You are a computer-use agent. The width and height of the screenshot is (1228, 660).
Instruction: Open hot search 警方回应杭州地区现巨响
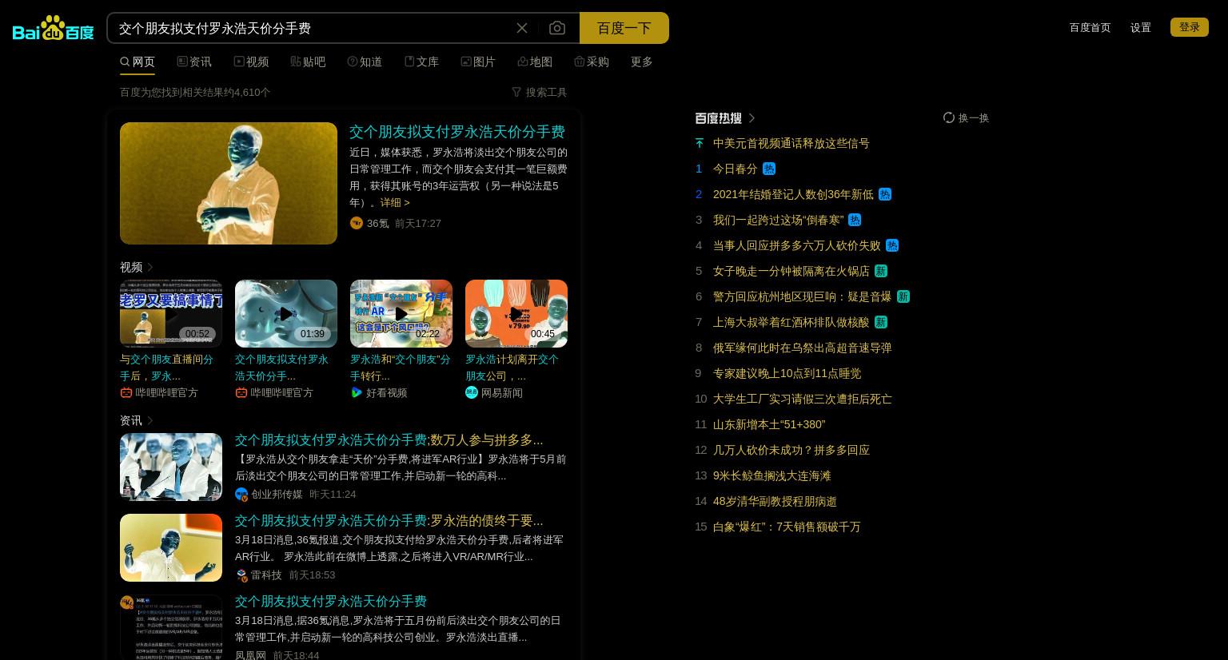click(x=803, y=296)
